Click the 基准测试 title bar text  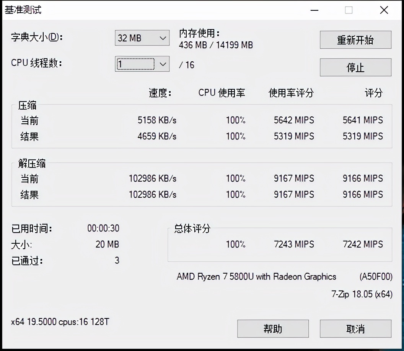click(22, 10)
